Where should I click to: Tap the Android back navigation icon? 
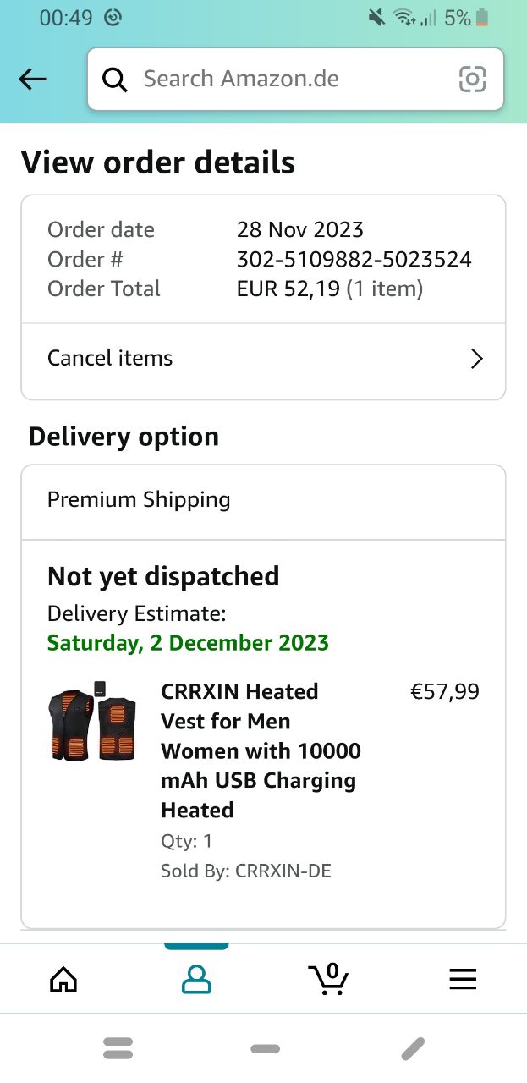413,1049
